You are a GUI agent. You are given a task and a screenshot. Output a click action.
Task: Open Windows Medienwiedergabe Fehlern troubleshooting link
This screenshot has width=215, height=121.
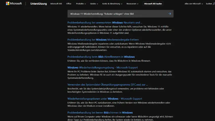pos(103,40)
